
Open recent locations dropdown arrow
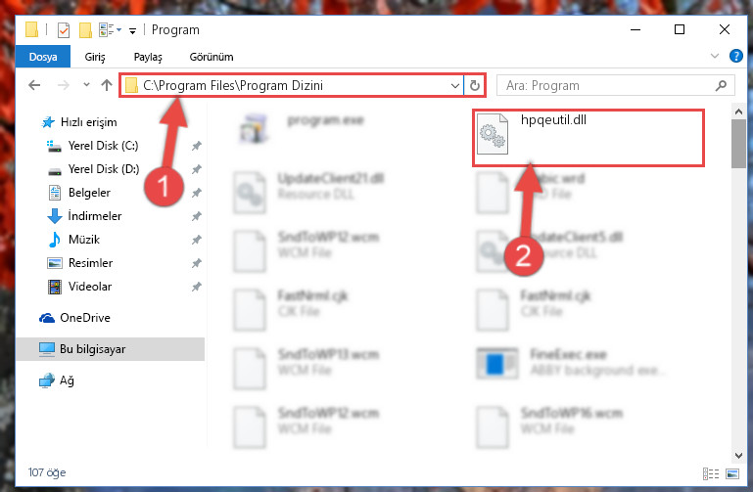[x=86, y=85]
